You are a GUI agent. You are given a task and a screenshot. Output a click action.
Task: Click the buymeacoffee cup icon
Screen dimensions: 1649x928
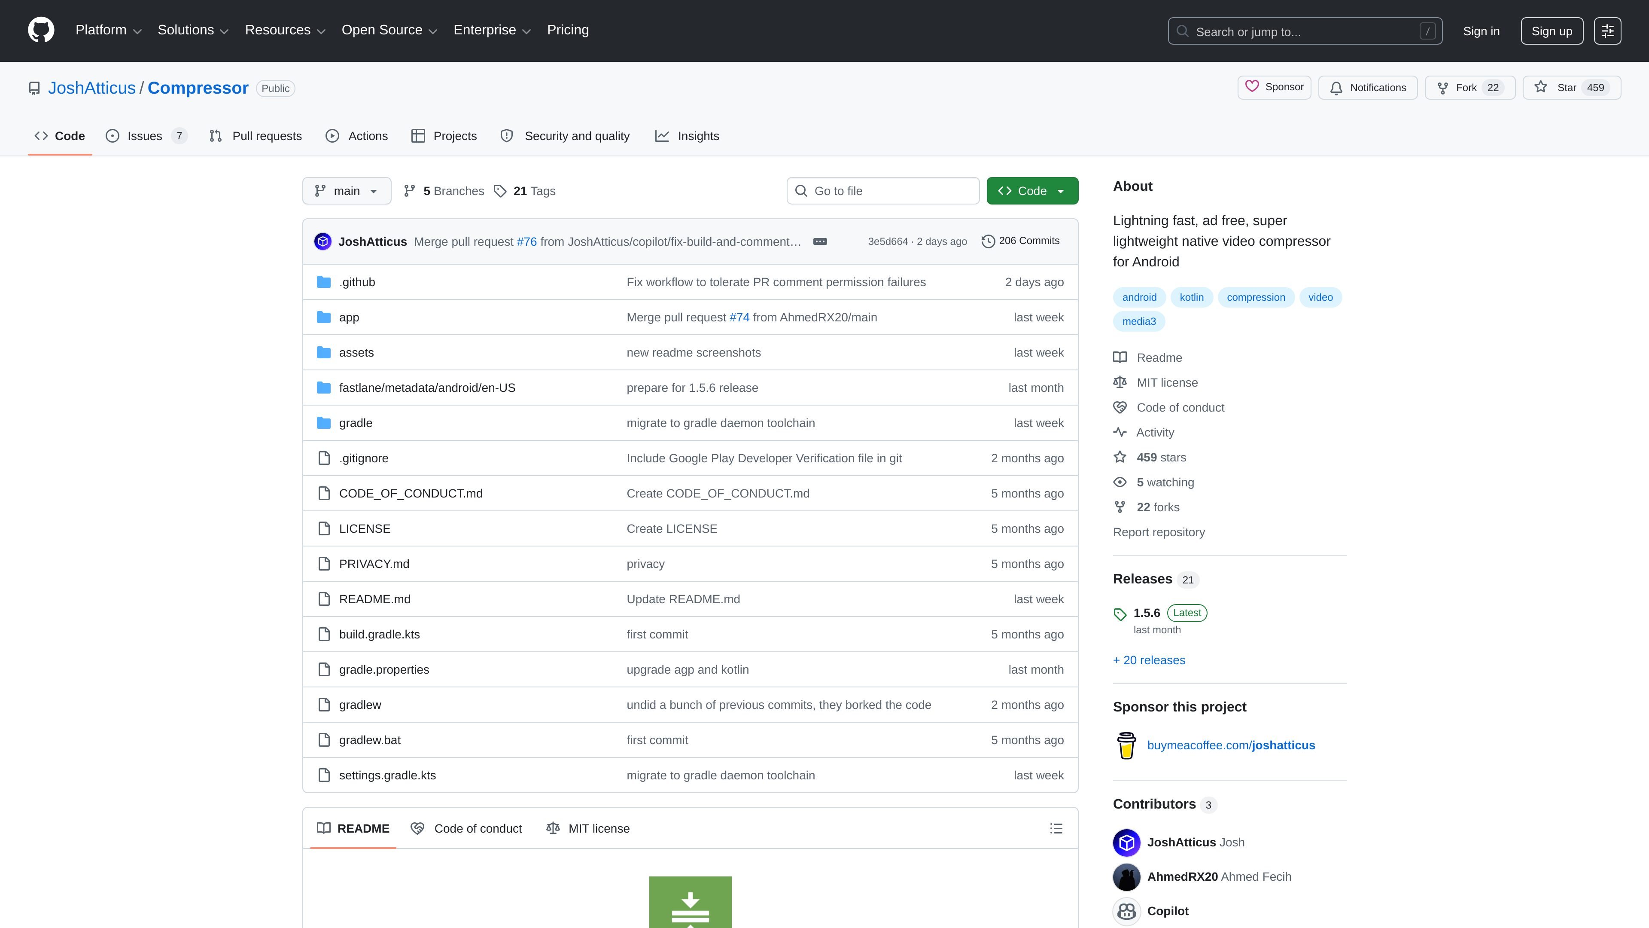(1127, 745)
